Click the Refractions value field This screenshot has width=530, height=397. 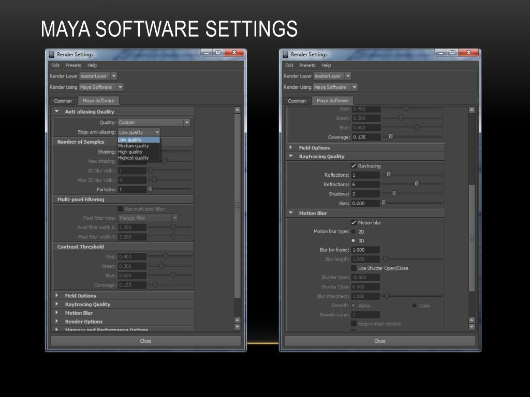[366, 185]
